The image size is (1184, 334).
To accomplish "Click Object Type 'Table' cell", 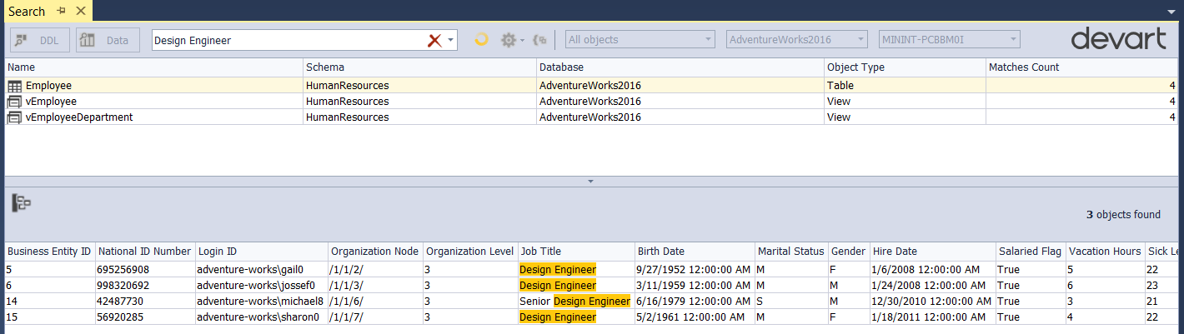I will point(905,85).
